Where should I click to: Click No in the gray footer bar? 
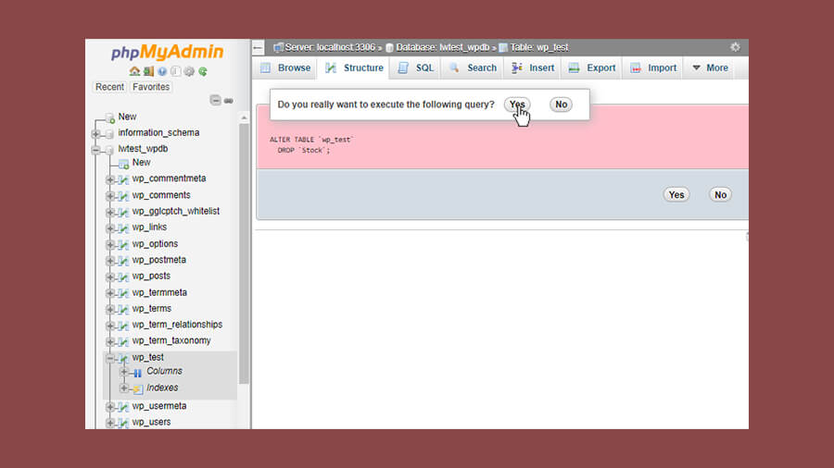(x=720, y=195)
